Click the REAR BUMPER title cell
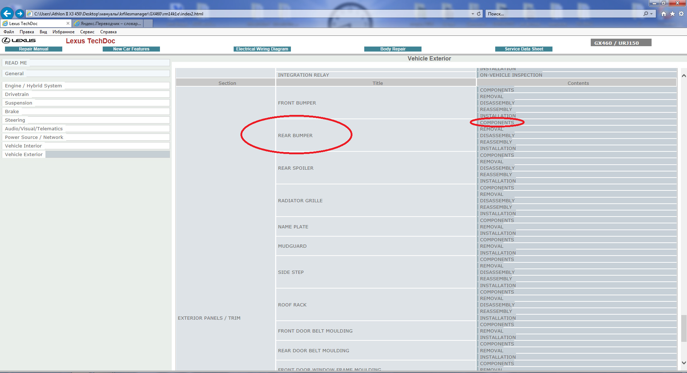Viewport: 687px width, 373px height. tap(376, 135)
